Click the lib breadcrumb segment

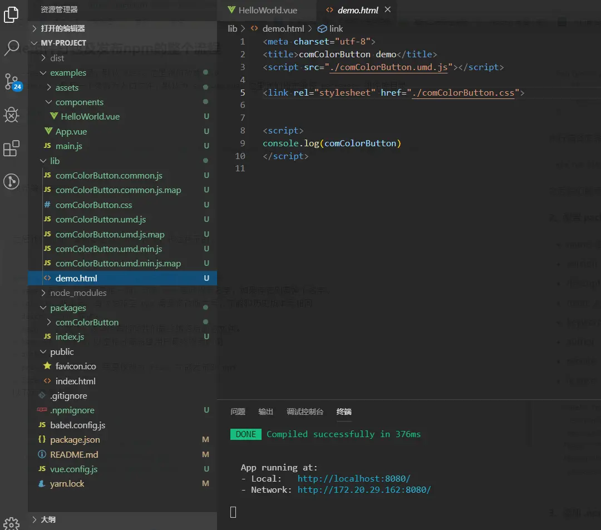pyautogui.click(x=232, y=29)
